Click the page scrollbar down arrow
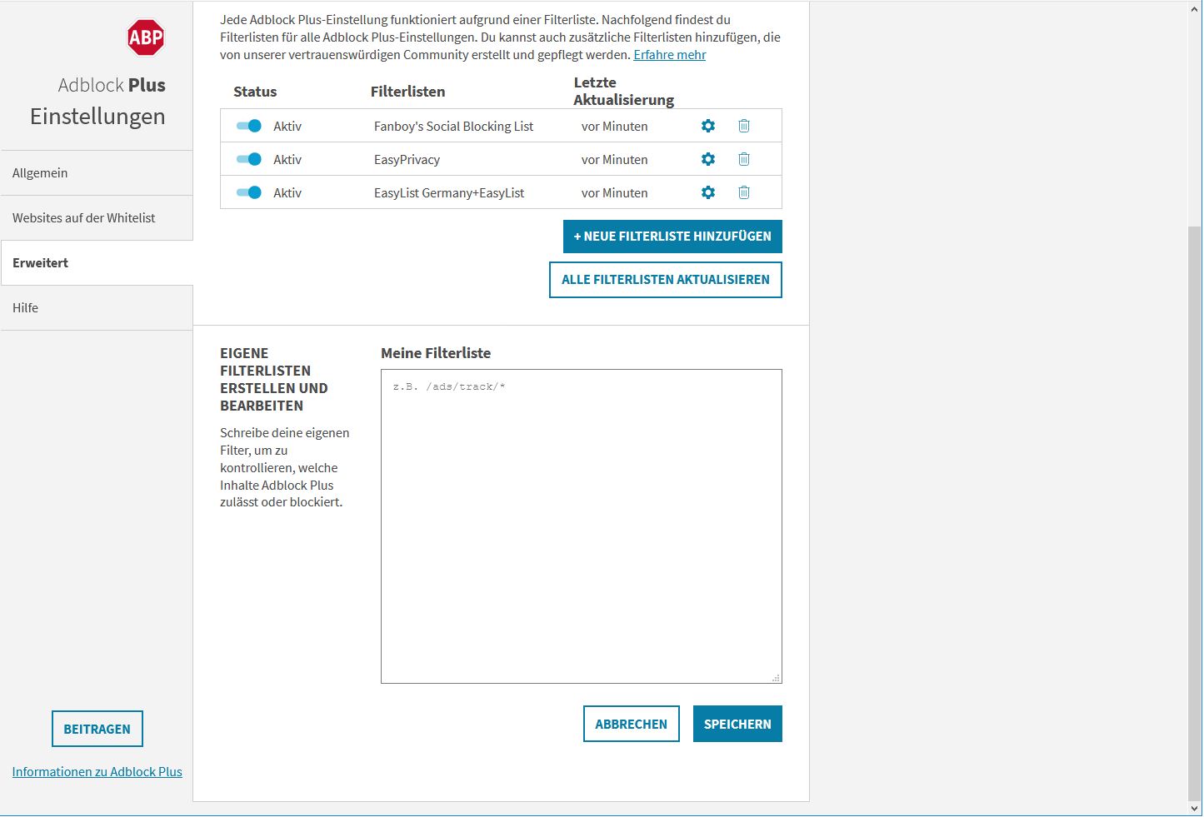Image resolution: width=1204 pixels, height=817 pixels. 1195,808
